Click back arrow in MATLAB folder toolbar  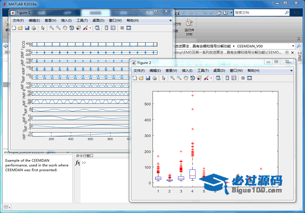[6, 46]
